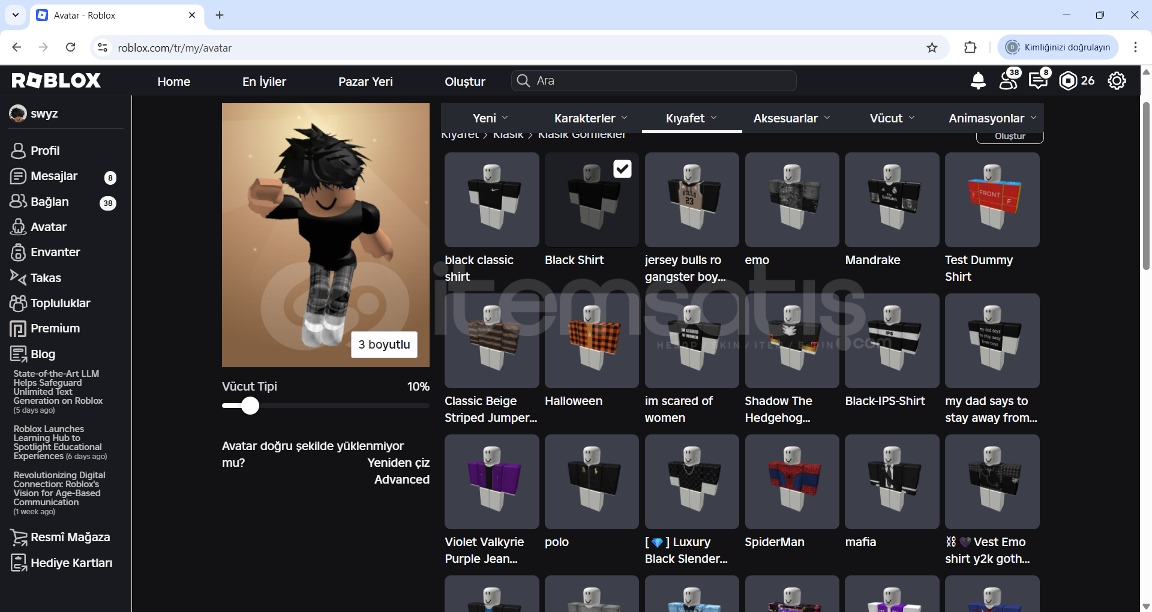
Task: Click Yeniden çiz to redraw avatar
Action: [x=398, y=463]
